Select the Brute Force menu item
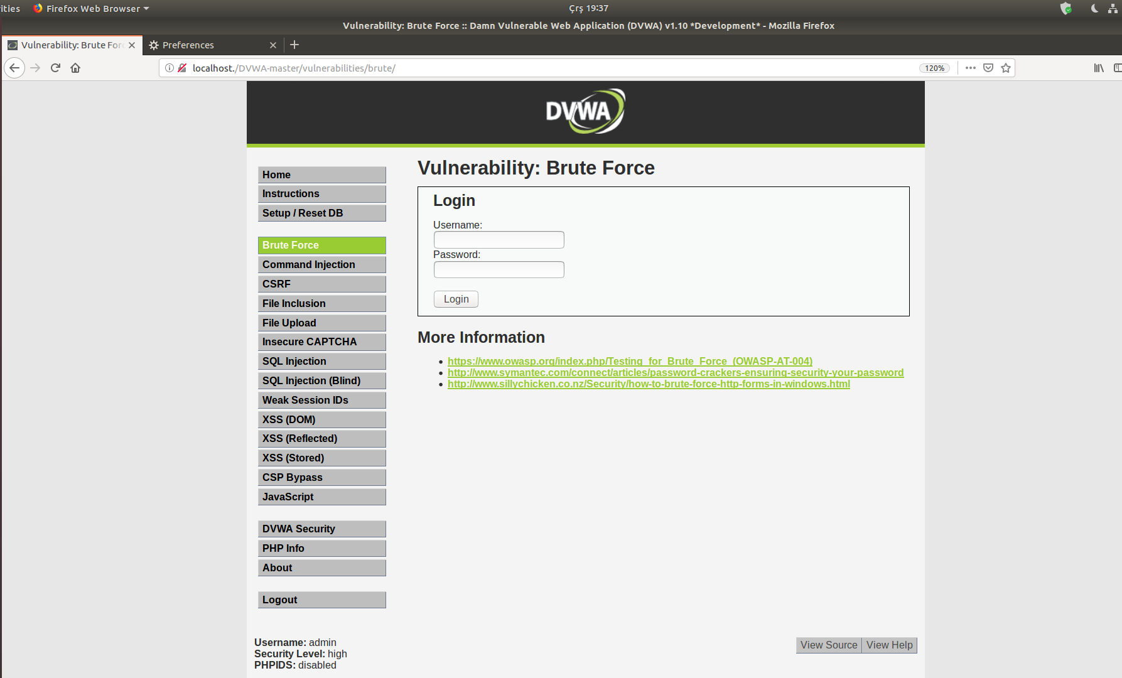 321,245
